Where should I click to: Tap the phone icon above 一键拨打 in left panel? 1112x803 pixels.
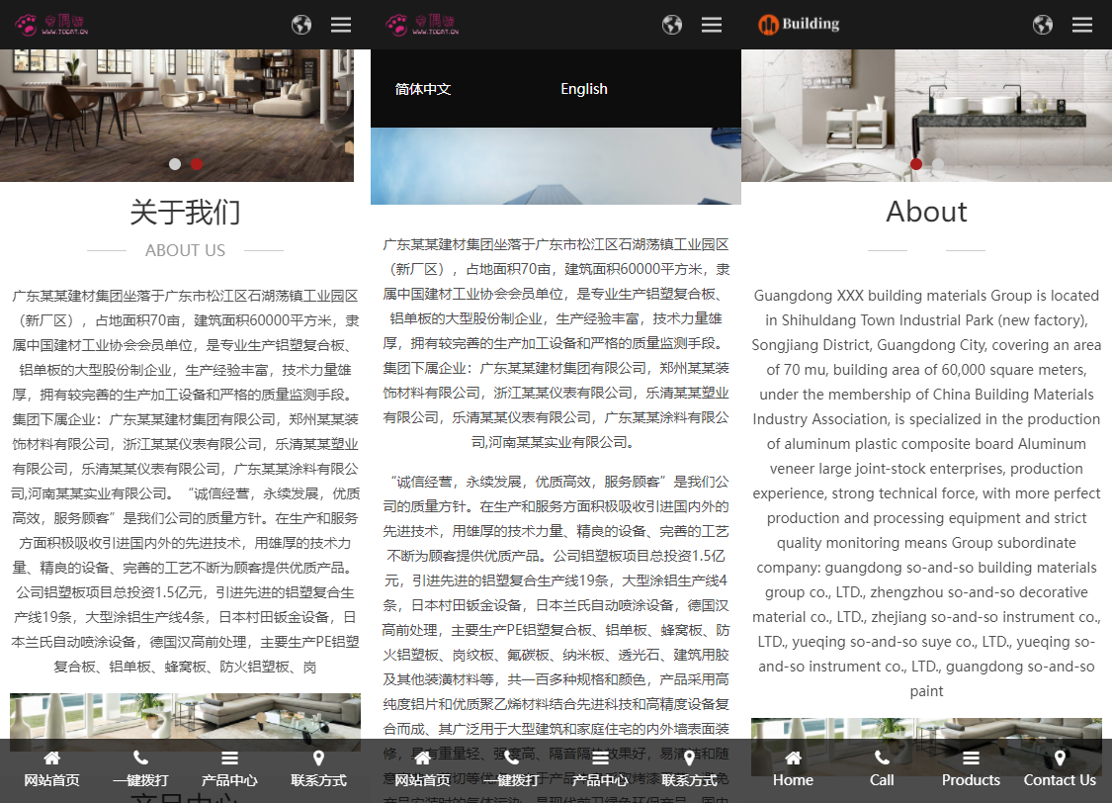coord(141,758)
